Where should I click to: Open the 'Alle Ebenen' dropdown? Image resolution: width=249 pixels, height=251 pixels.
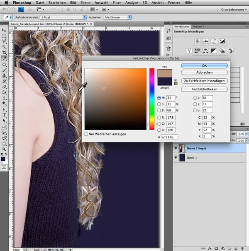click(x=118, y=17)
